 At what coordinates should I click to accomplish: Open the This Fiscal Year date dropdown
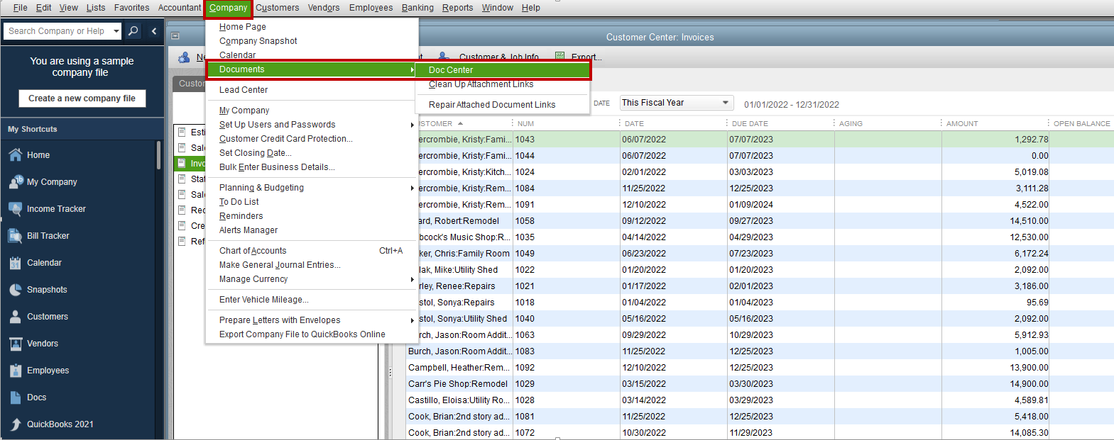[676, 103]
